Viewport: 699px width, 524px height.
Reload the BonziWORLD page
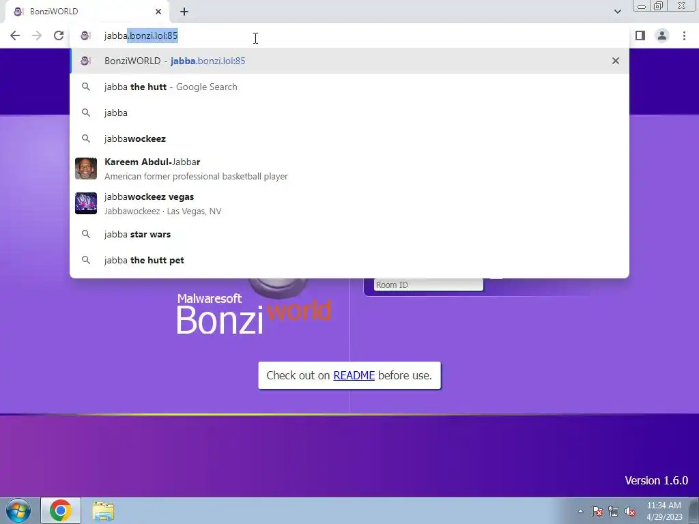coord(59,35)
